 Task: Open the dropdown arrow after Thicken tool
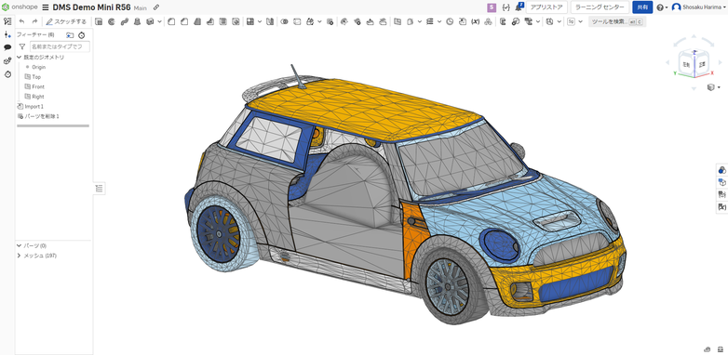click(160, 21)
